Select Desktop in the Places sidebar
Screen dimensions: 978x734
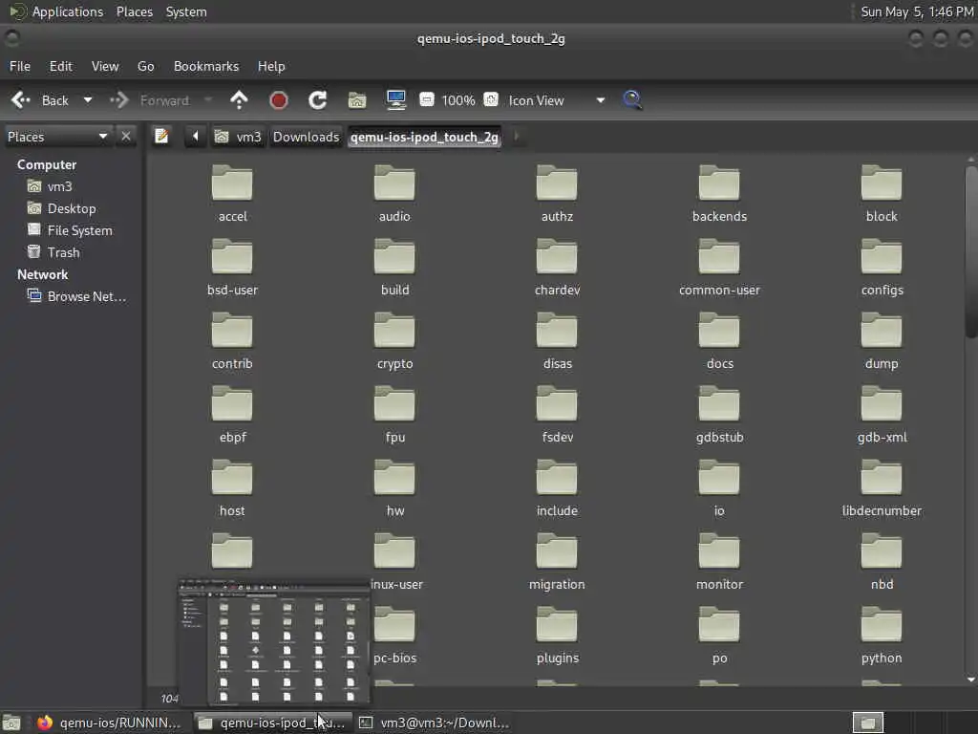pyautogui.click(x=62, y=208)
